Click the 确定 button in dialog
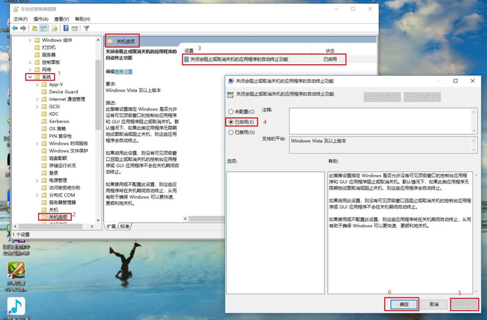 click(404, 304)
